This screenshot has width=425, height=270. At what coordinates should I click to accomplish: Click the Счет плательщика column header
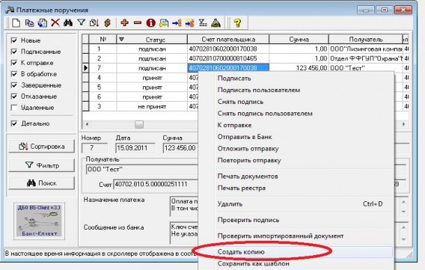click(228, 40)
